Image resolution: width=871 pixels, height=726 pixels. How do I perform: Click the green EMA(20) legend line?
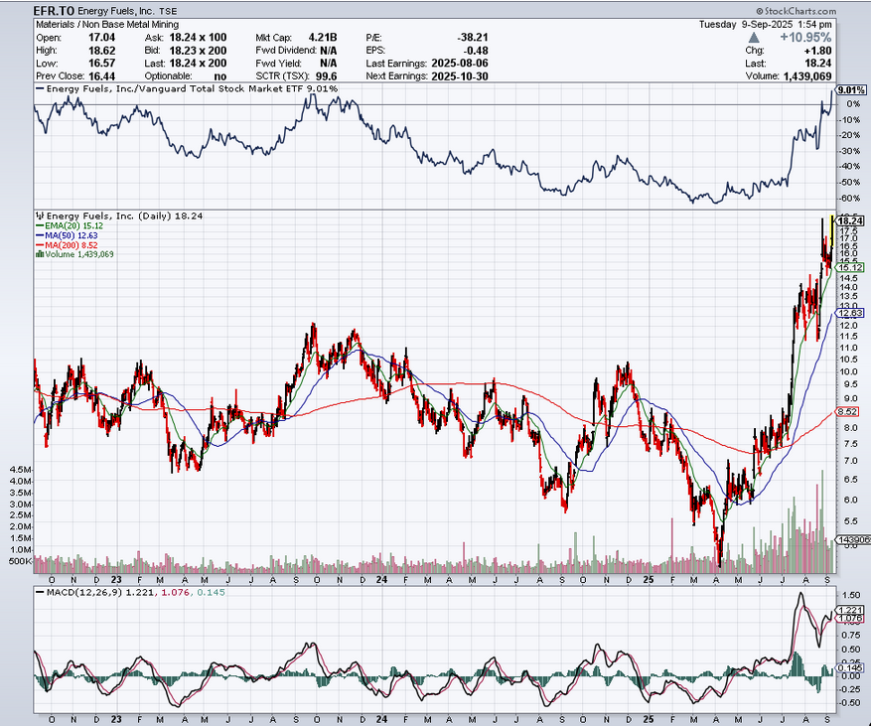point(39,225)
